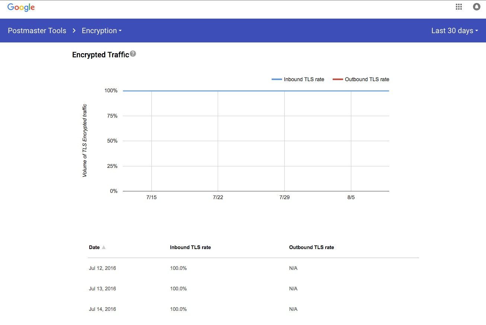This screenshot has width=486, height=325.
Task: Click the 100% y-axis label
Action: click(111, 90)
